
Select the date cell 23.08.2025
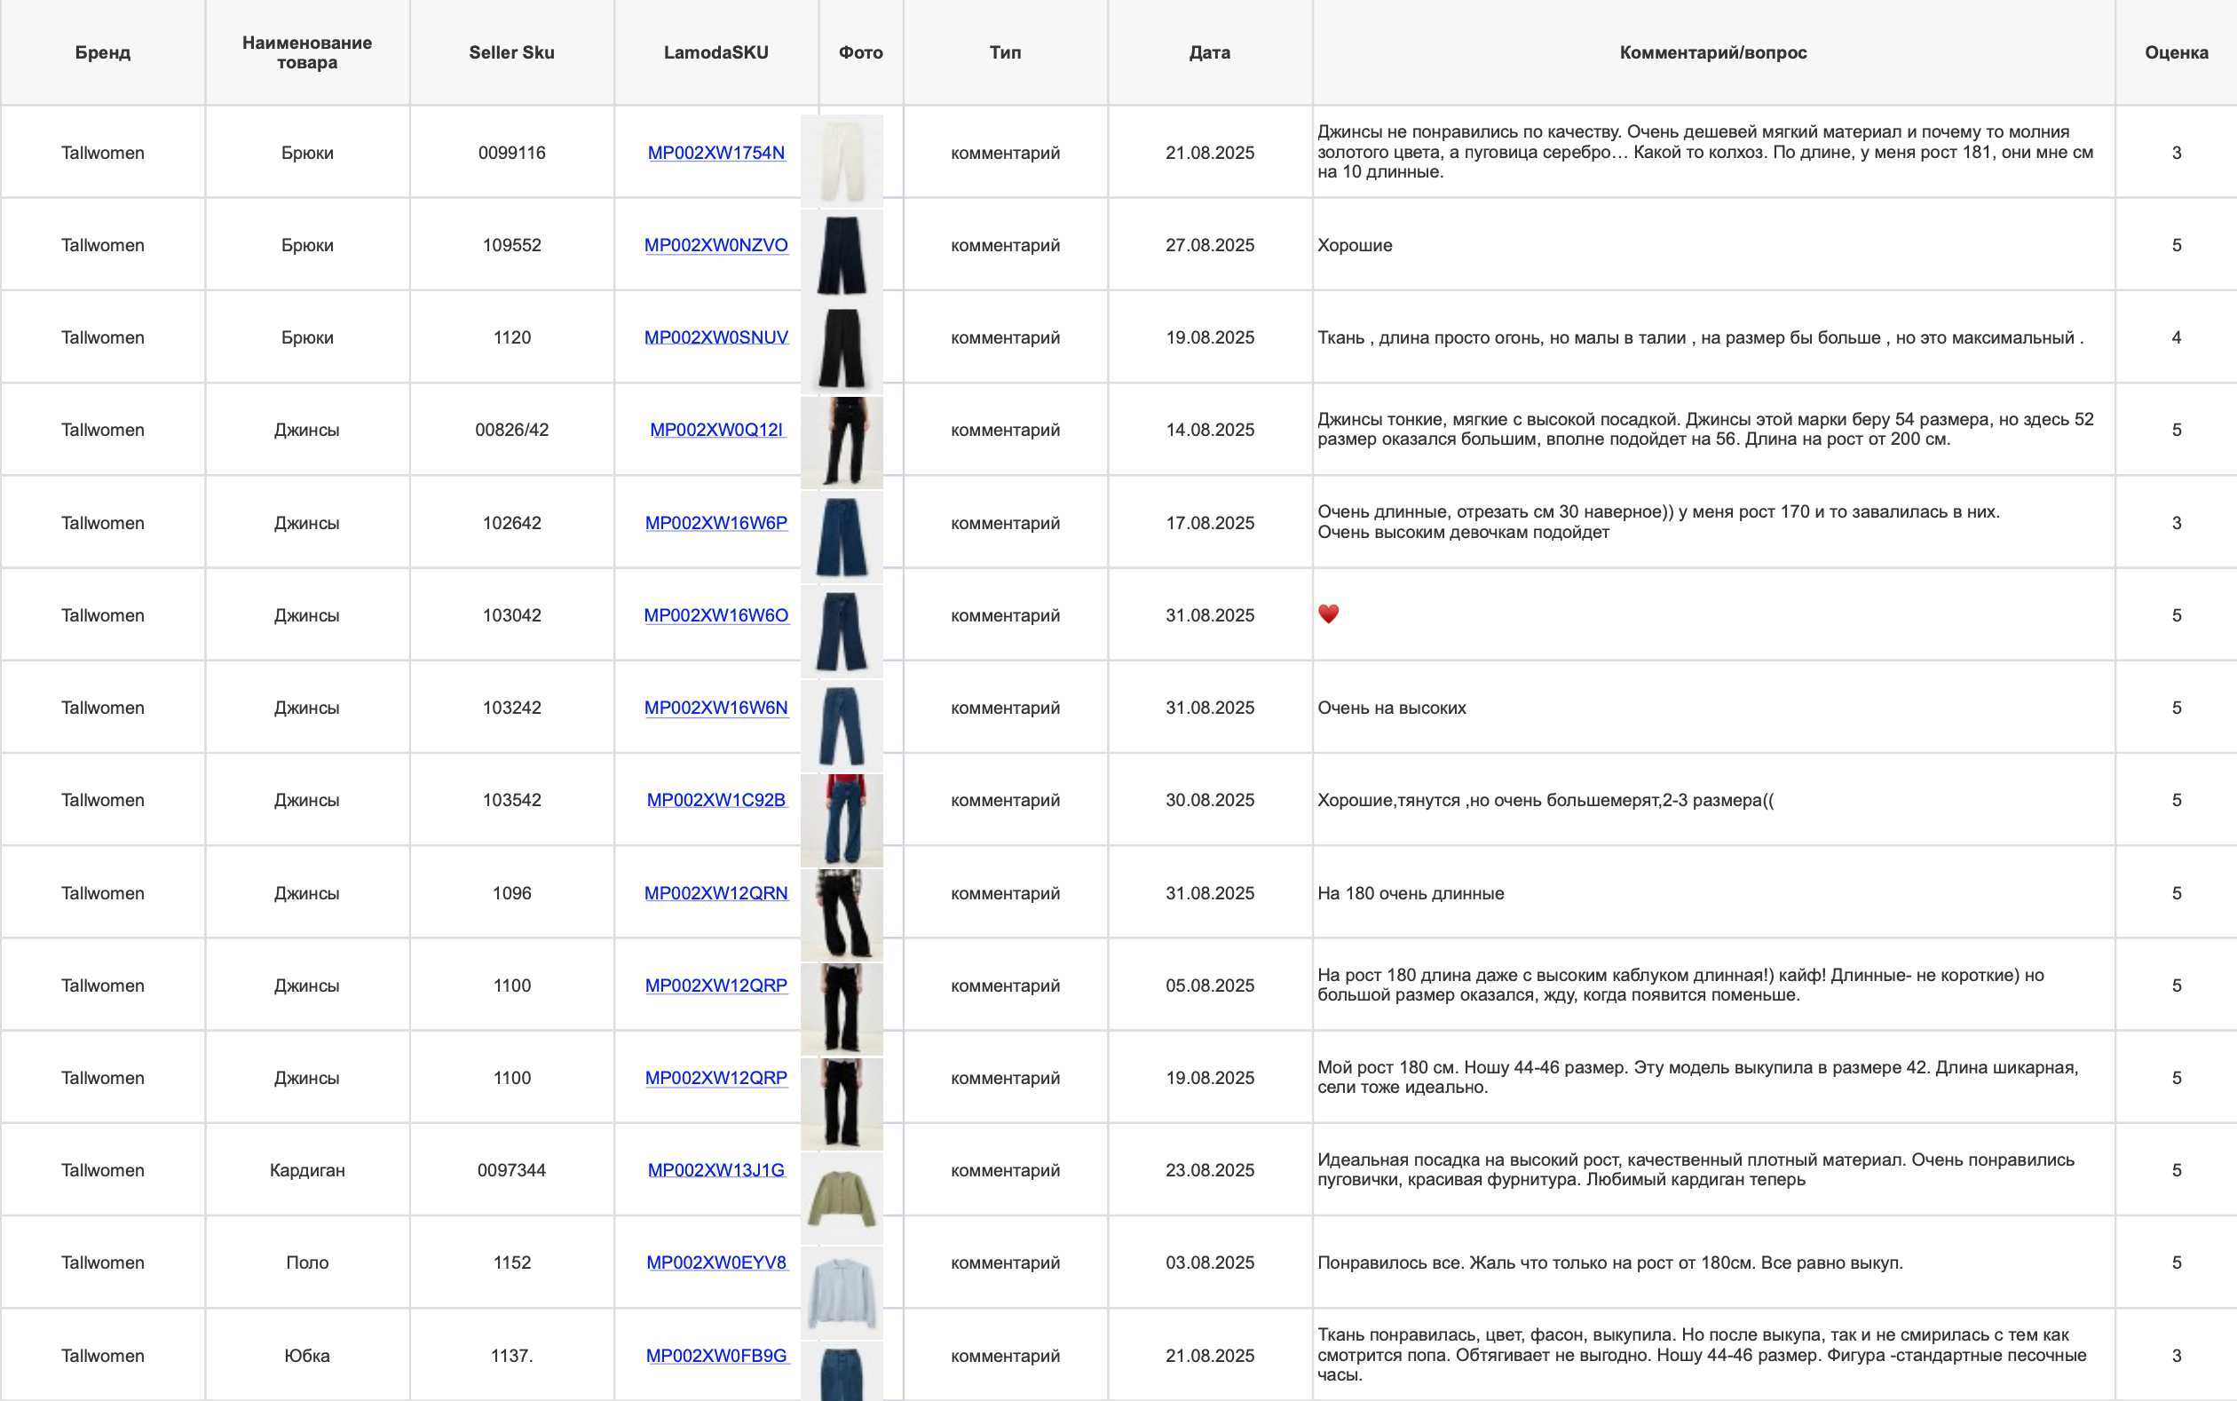(x=1210, y=1170)
